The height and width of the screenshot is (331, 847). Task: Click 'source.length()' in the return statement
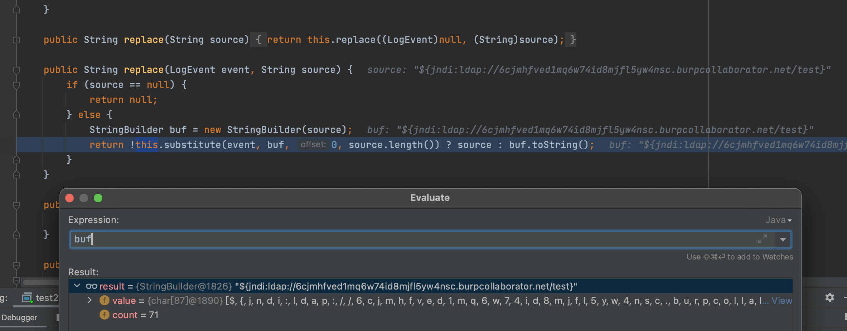tap(391, 145)
